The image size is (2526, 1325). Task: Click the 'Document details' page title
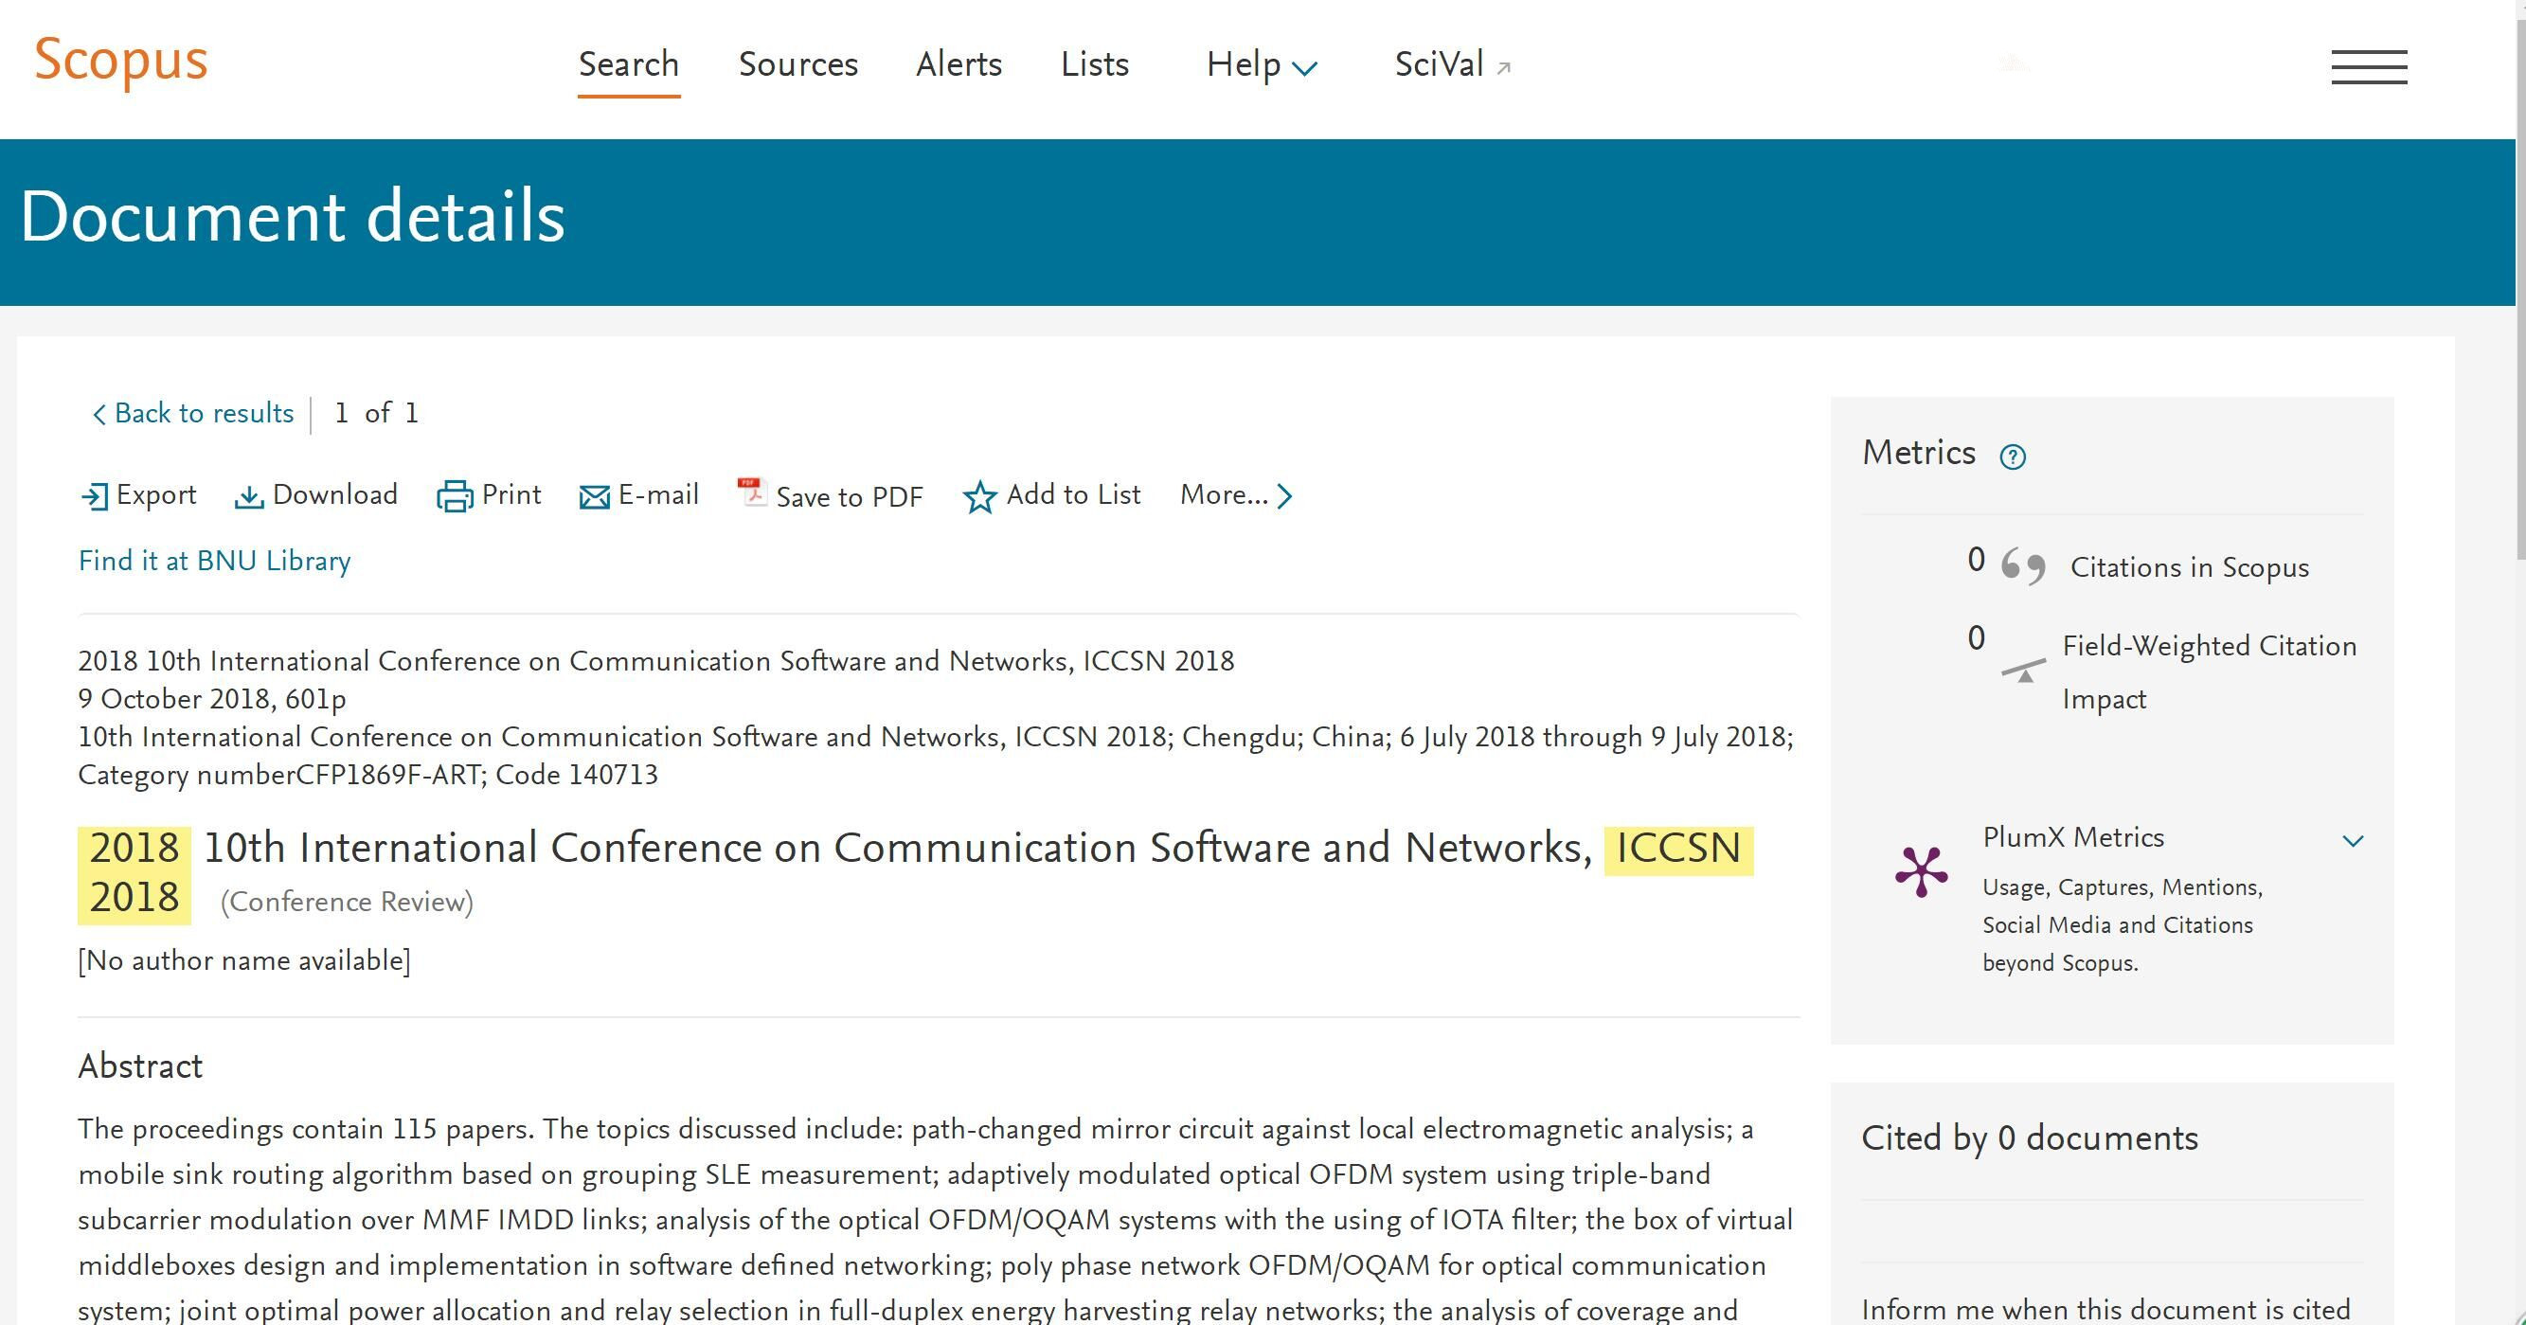click(293, 217)
